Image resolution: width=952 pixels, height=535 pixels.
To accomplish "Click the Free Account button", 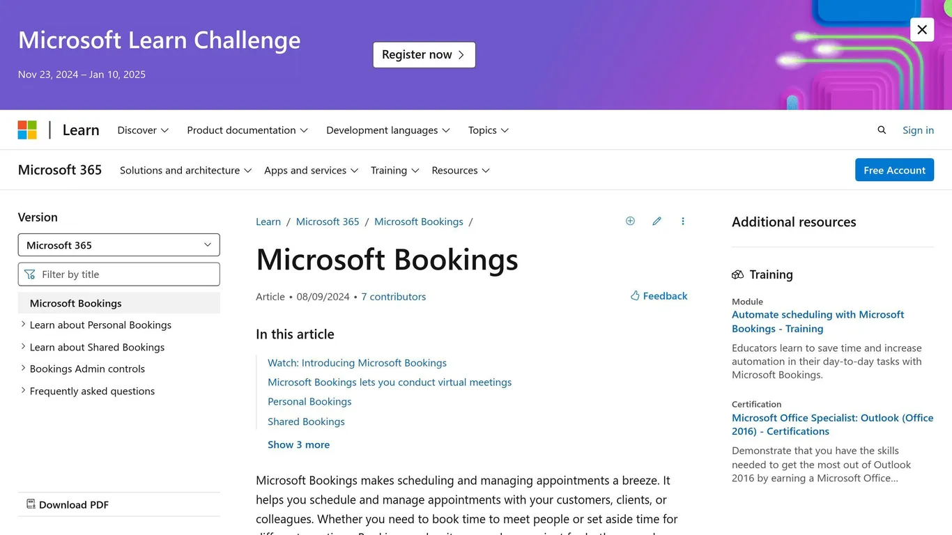I will pyautogui.click(x=894, y=170).
